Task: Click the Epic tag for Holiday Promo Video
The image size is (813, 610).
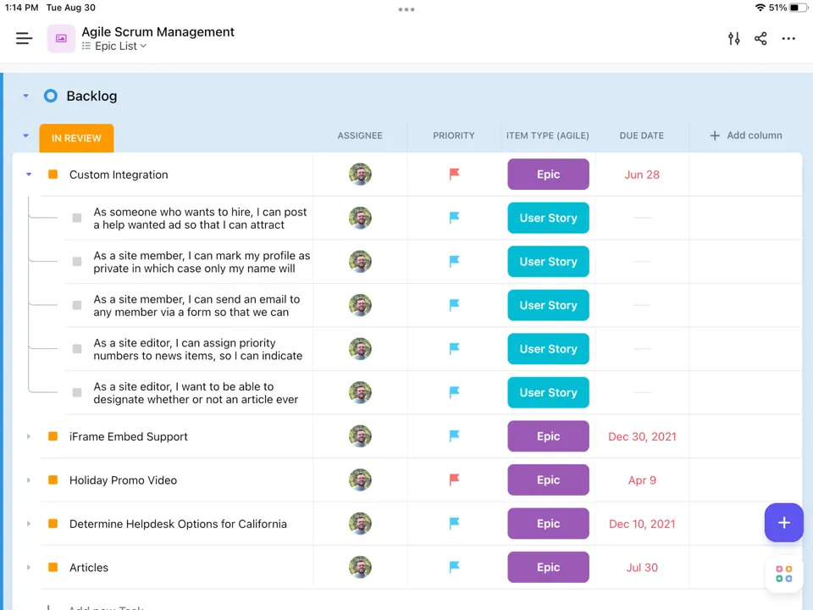Action: [548, 480]
